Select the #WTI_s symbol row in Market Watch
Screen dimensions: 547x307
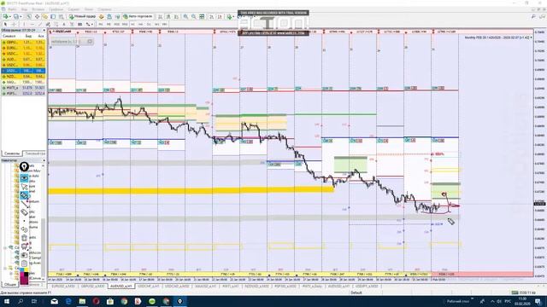(x=23, y=88)
